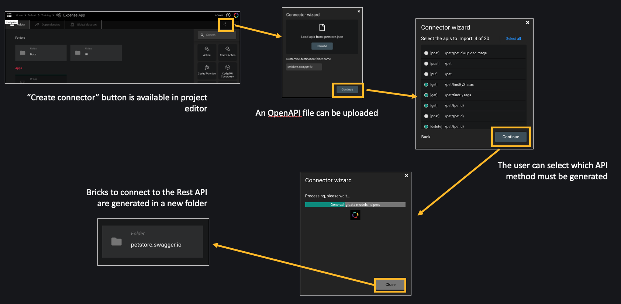
Task: Open the hamburger navigation menu
Action: [x=10, y=15]
